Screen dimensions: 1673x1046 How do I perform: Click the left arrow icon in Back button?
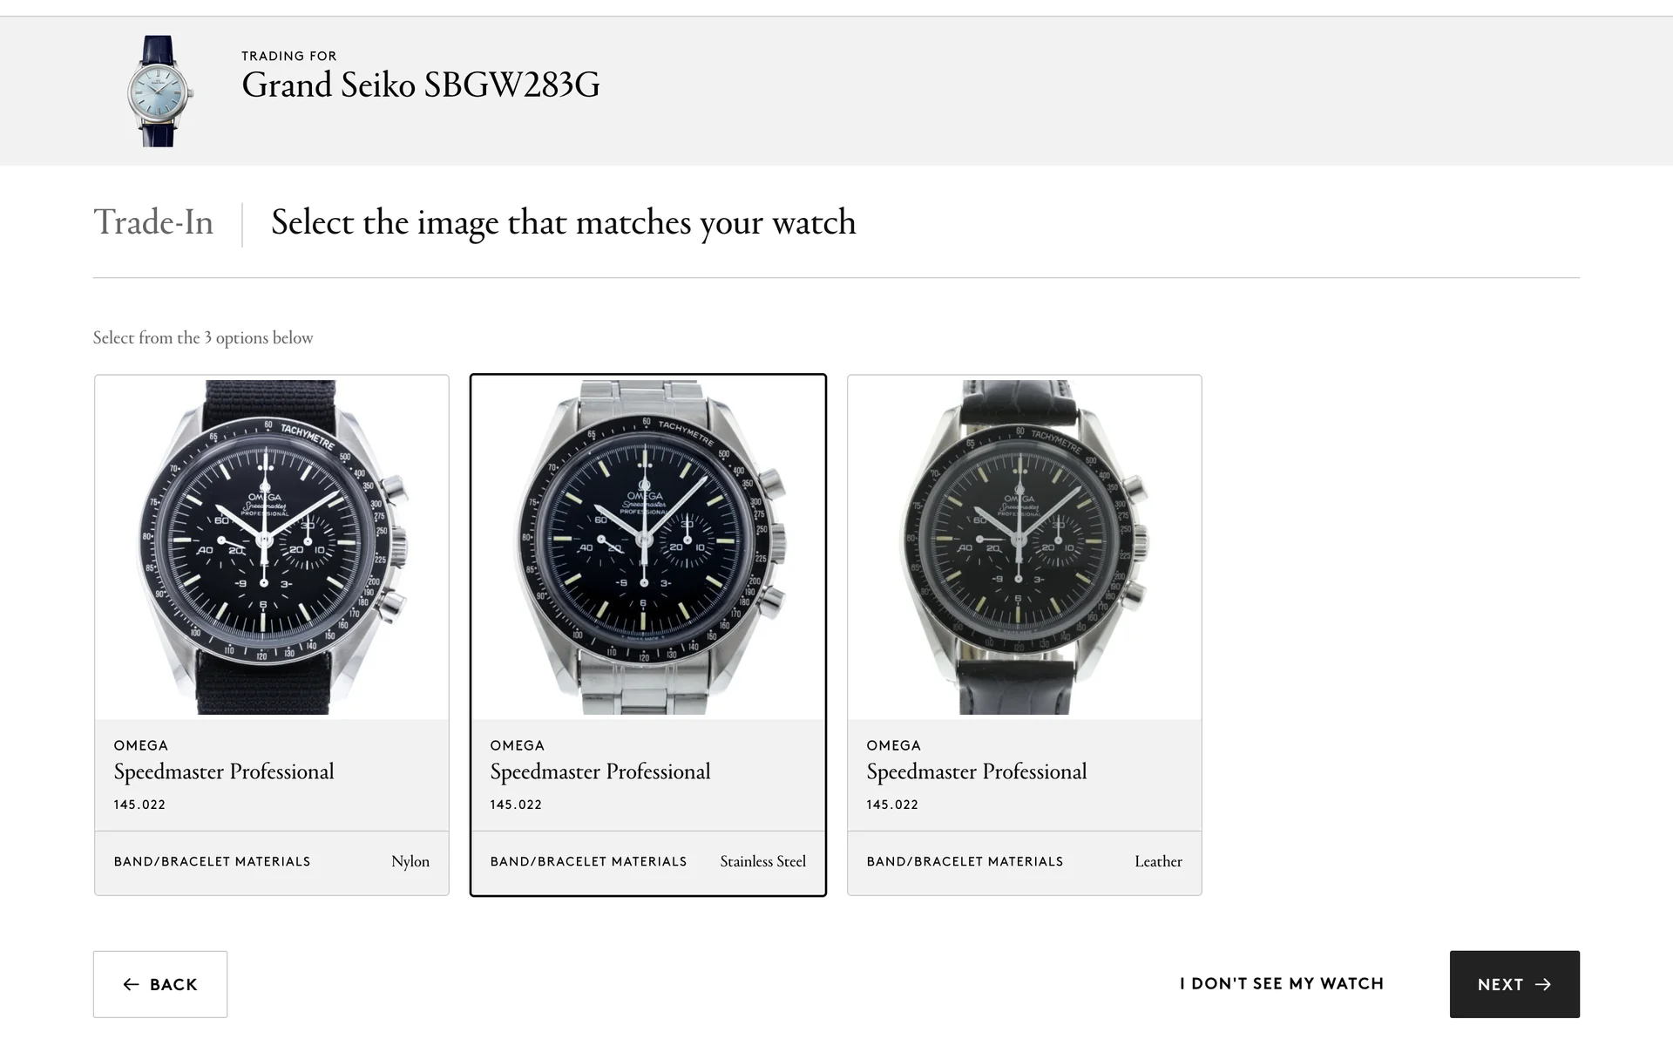click(x=132, y=984)
